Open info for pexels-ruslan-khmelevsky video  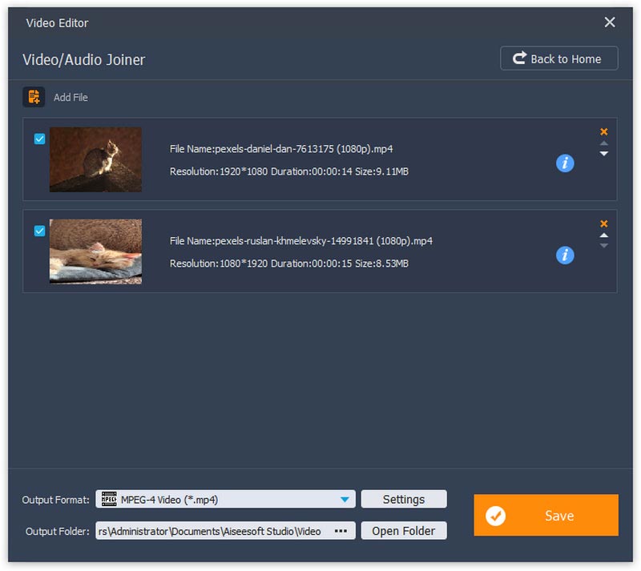coord(565,255)
